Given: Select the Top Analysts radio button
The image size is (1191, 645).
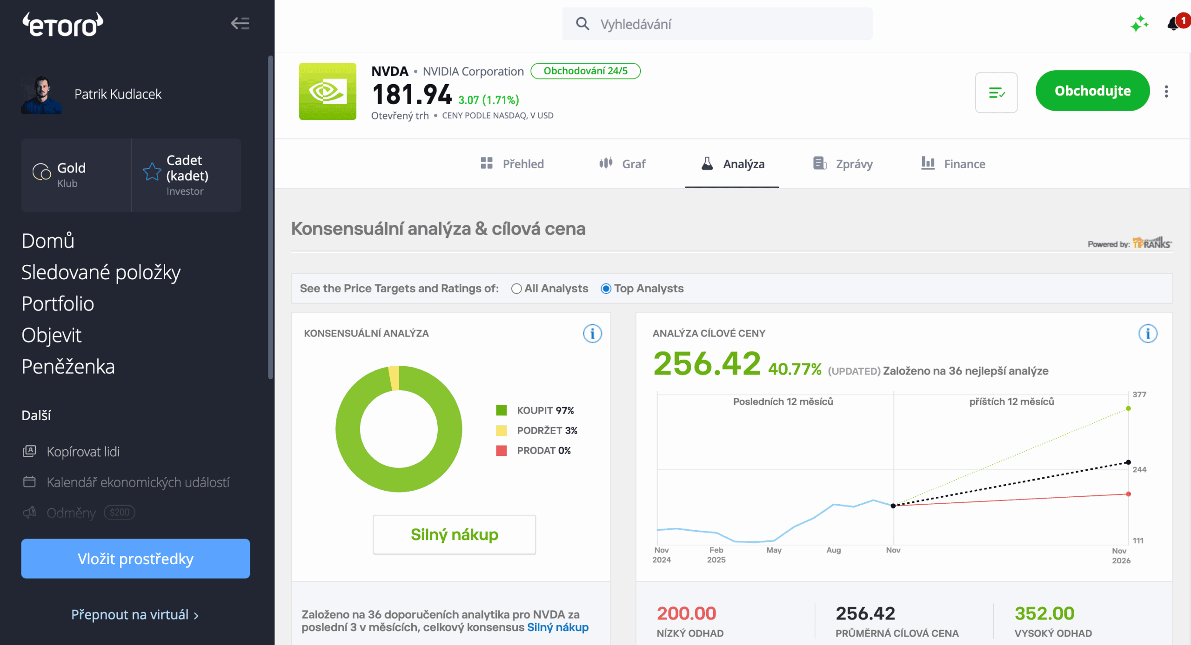Looking at the screenshot, I should [606, 289].
